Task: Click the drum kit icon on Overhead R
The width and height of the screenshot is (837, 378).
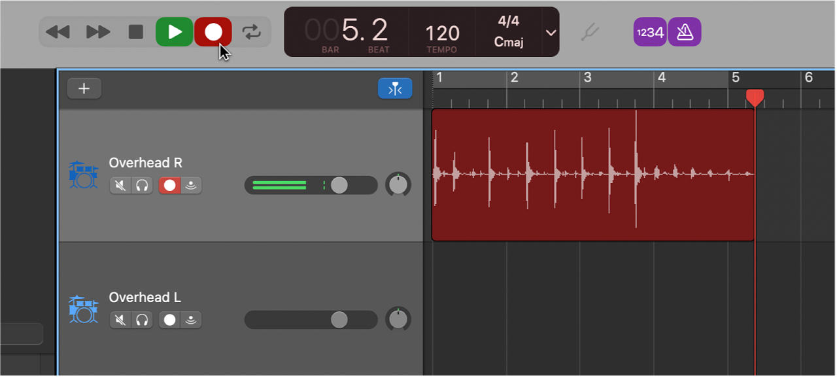Action: [x=83, y=175]
